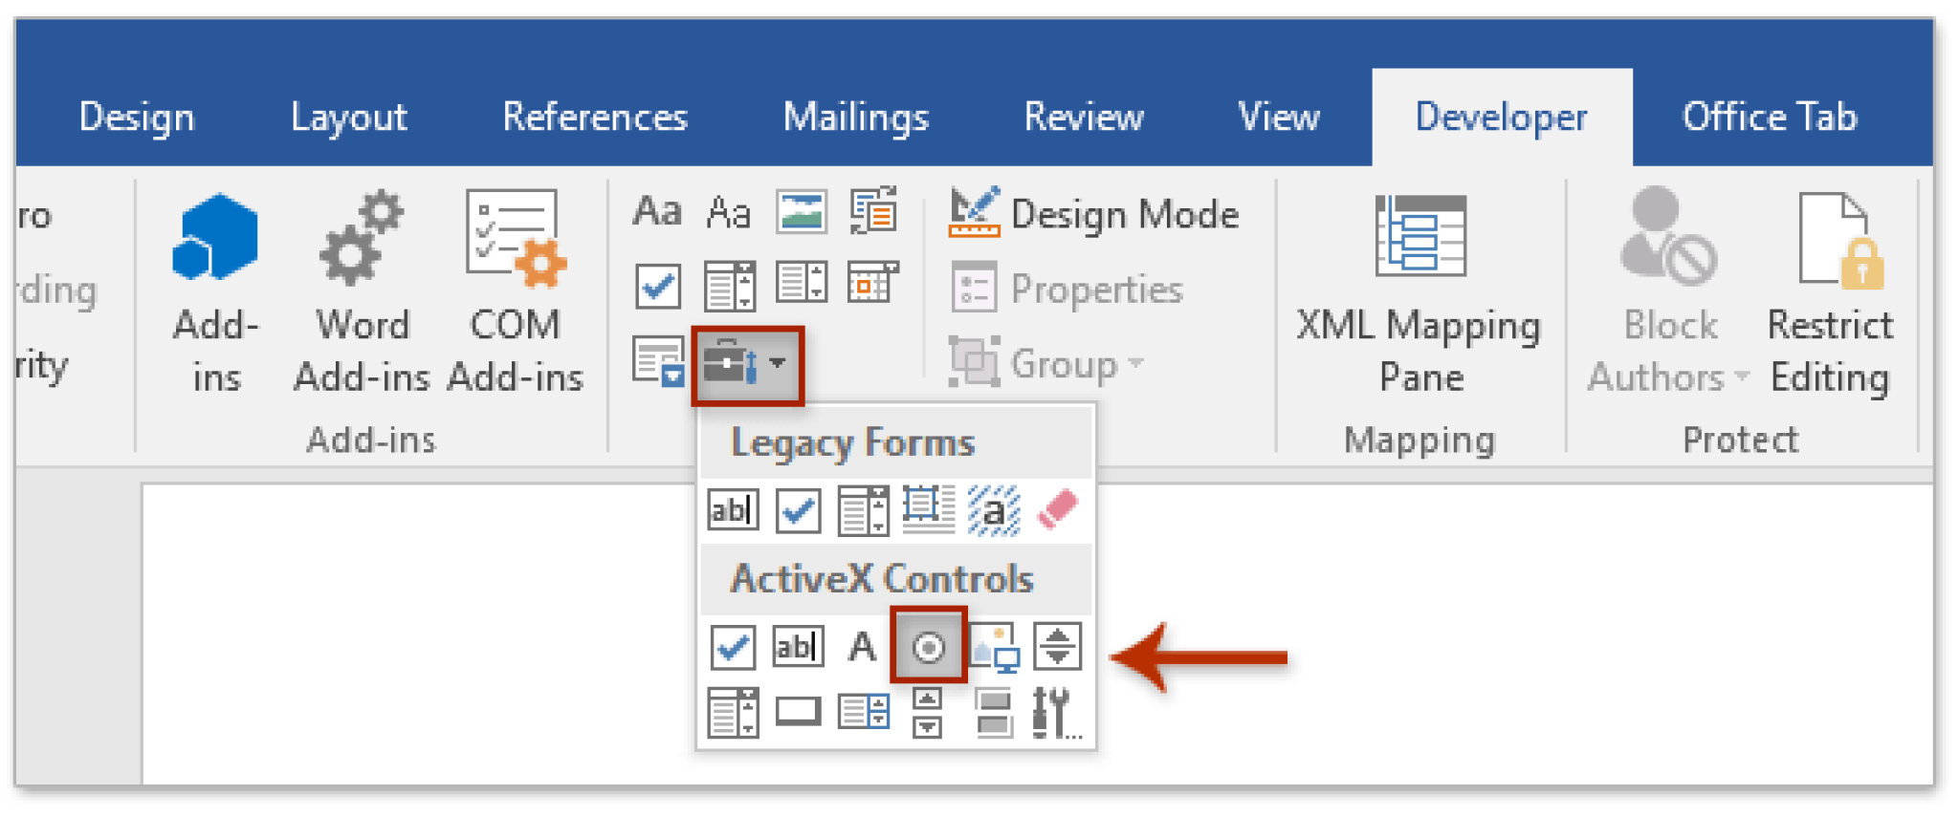
Task: Switch to Mailings tab
Action: (x=856, y=118)
